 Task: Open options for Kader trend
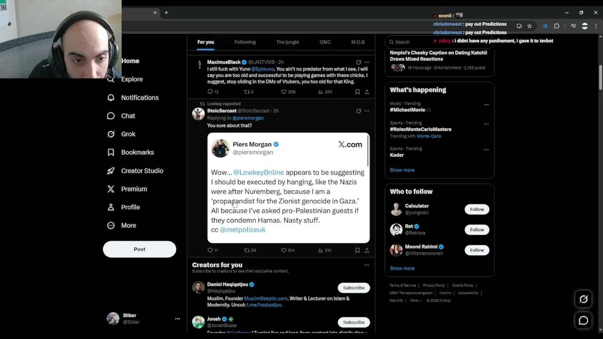click(486, 150)
